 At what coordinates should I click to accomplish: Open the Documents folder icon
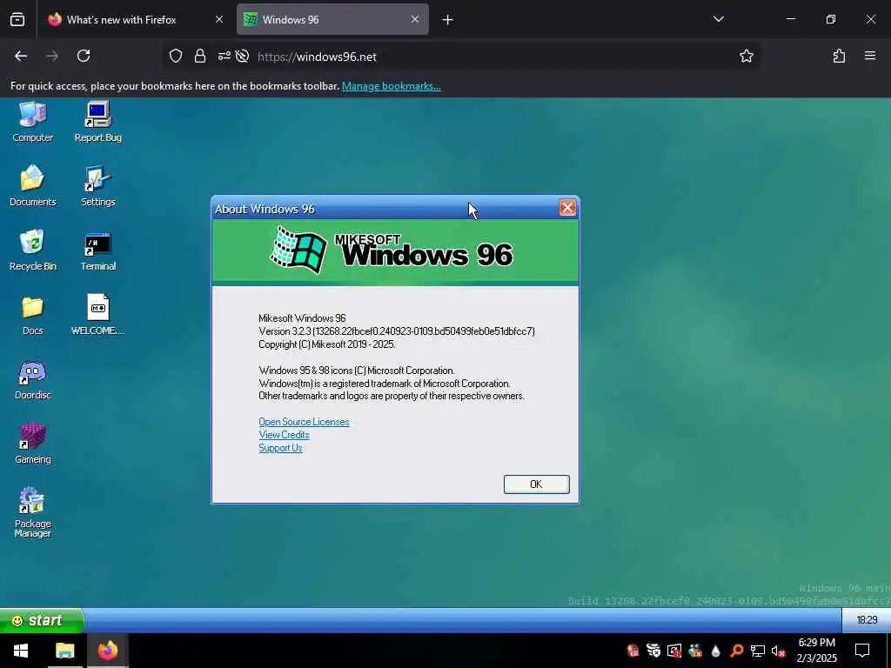(32, 186)
